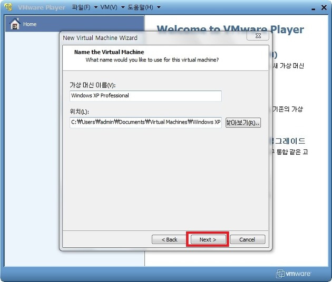Expand the dropdown arrow next to 파일(F)
Image resolution: width=332 pixels, height=282 pixels.
pos(96,7)
